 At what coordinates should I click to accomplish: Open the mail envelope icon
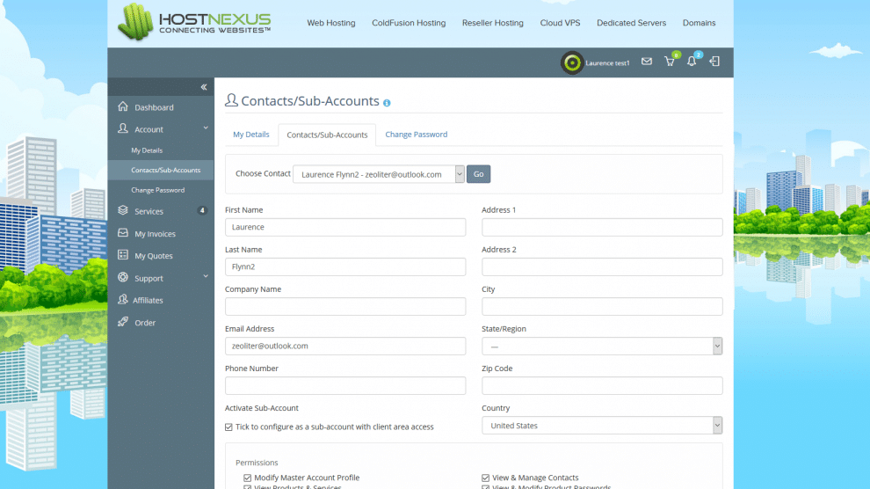[647, 62]
